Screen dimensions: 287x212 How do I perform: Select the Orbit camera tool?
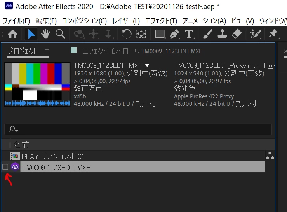point(79,34)
